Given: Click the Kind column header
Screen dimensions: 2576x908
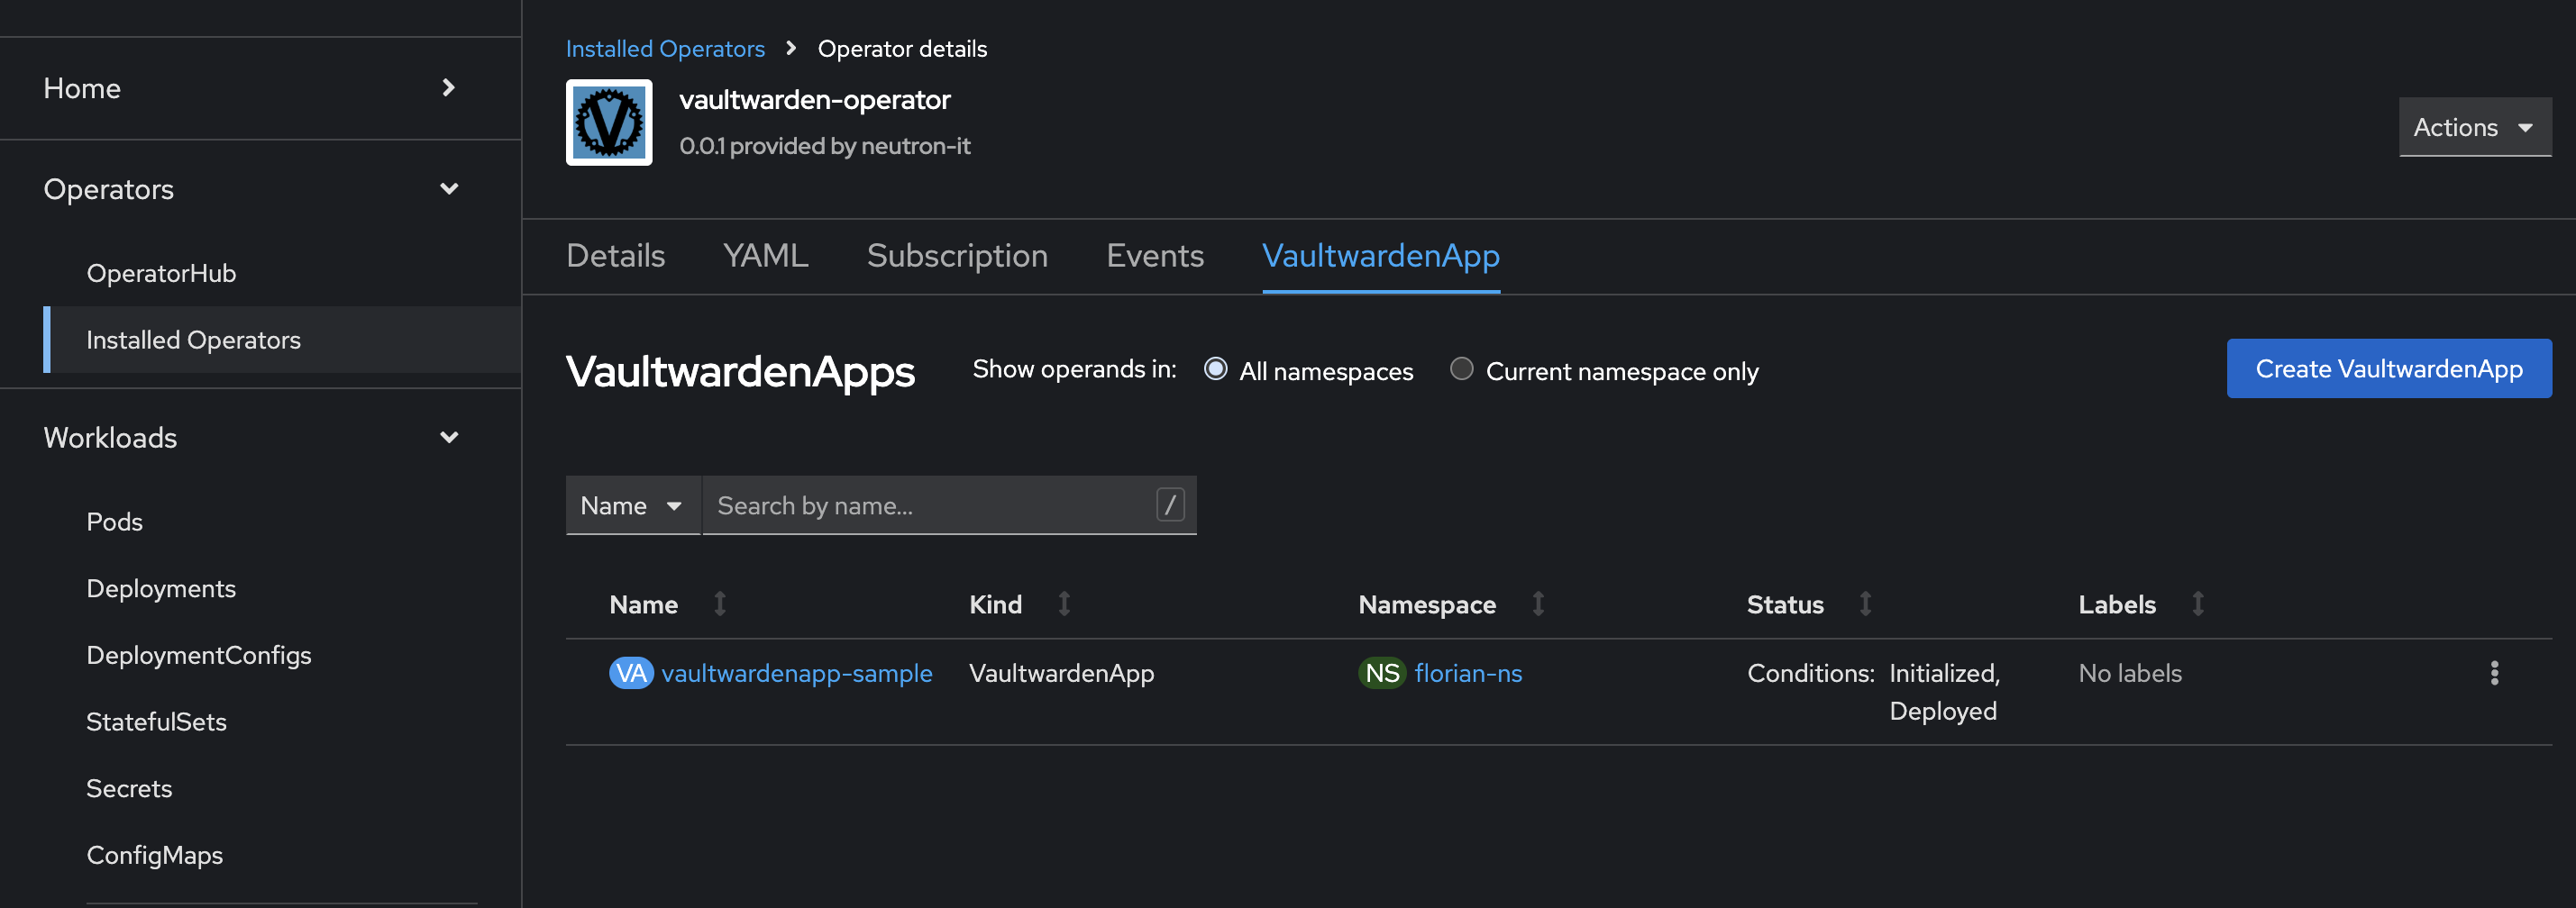Looking at the screenshot, I should click(995, 604).
